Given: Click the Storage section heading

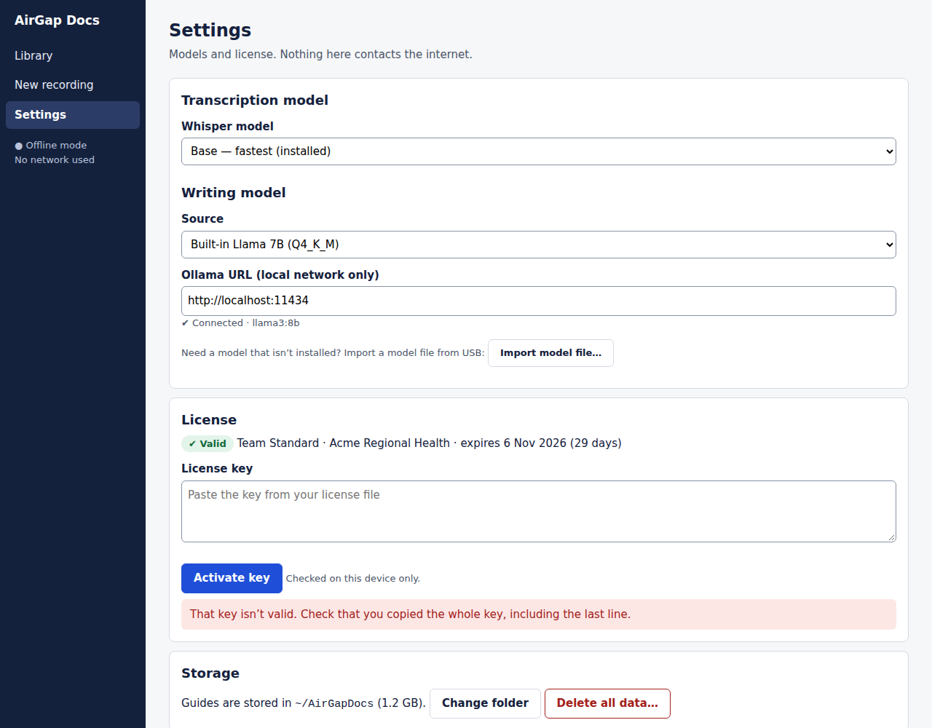Looking at the screenshot, I should coord(210,673).
